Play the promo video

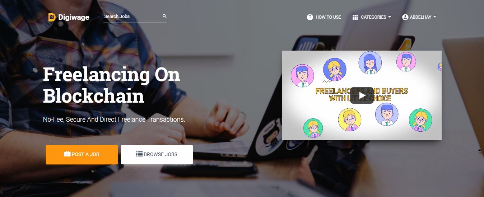pos(362,95)
